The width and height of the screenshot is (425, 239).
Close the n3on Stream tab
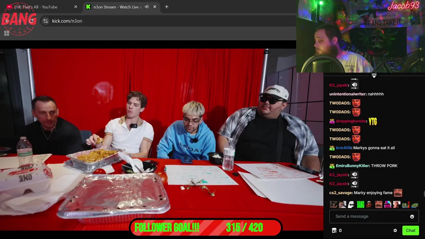(155, 7)
